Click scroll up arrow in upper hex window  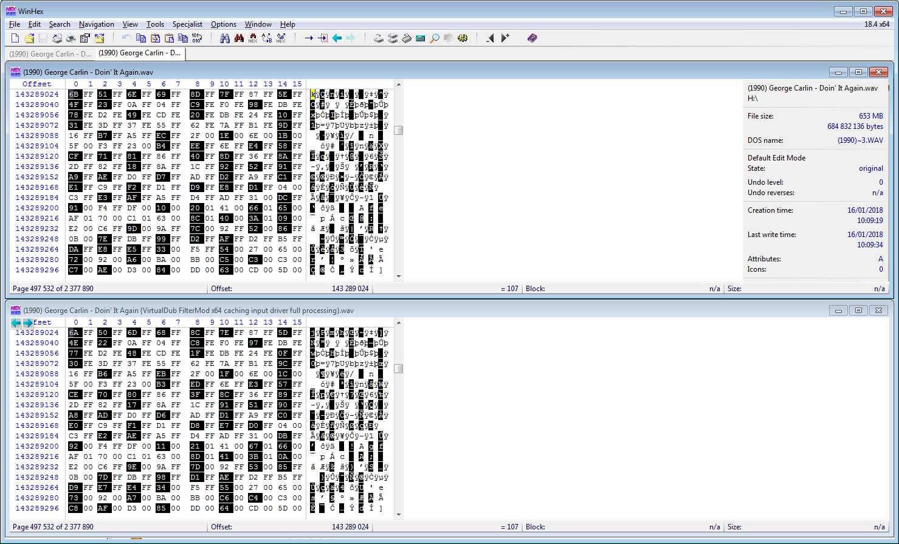click(399, 84)
